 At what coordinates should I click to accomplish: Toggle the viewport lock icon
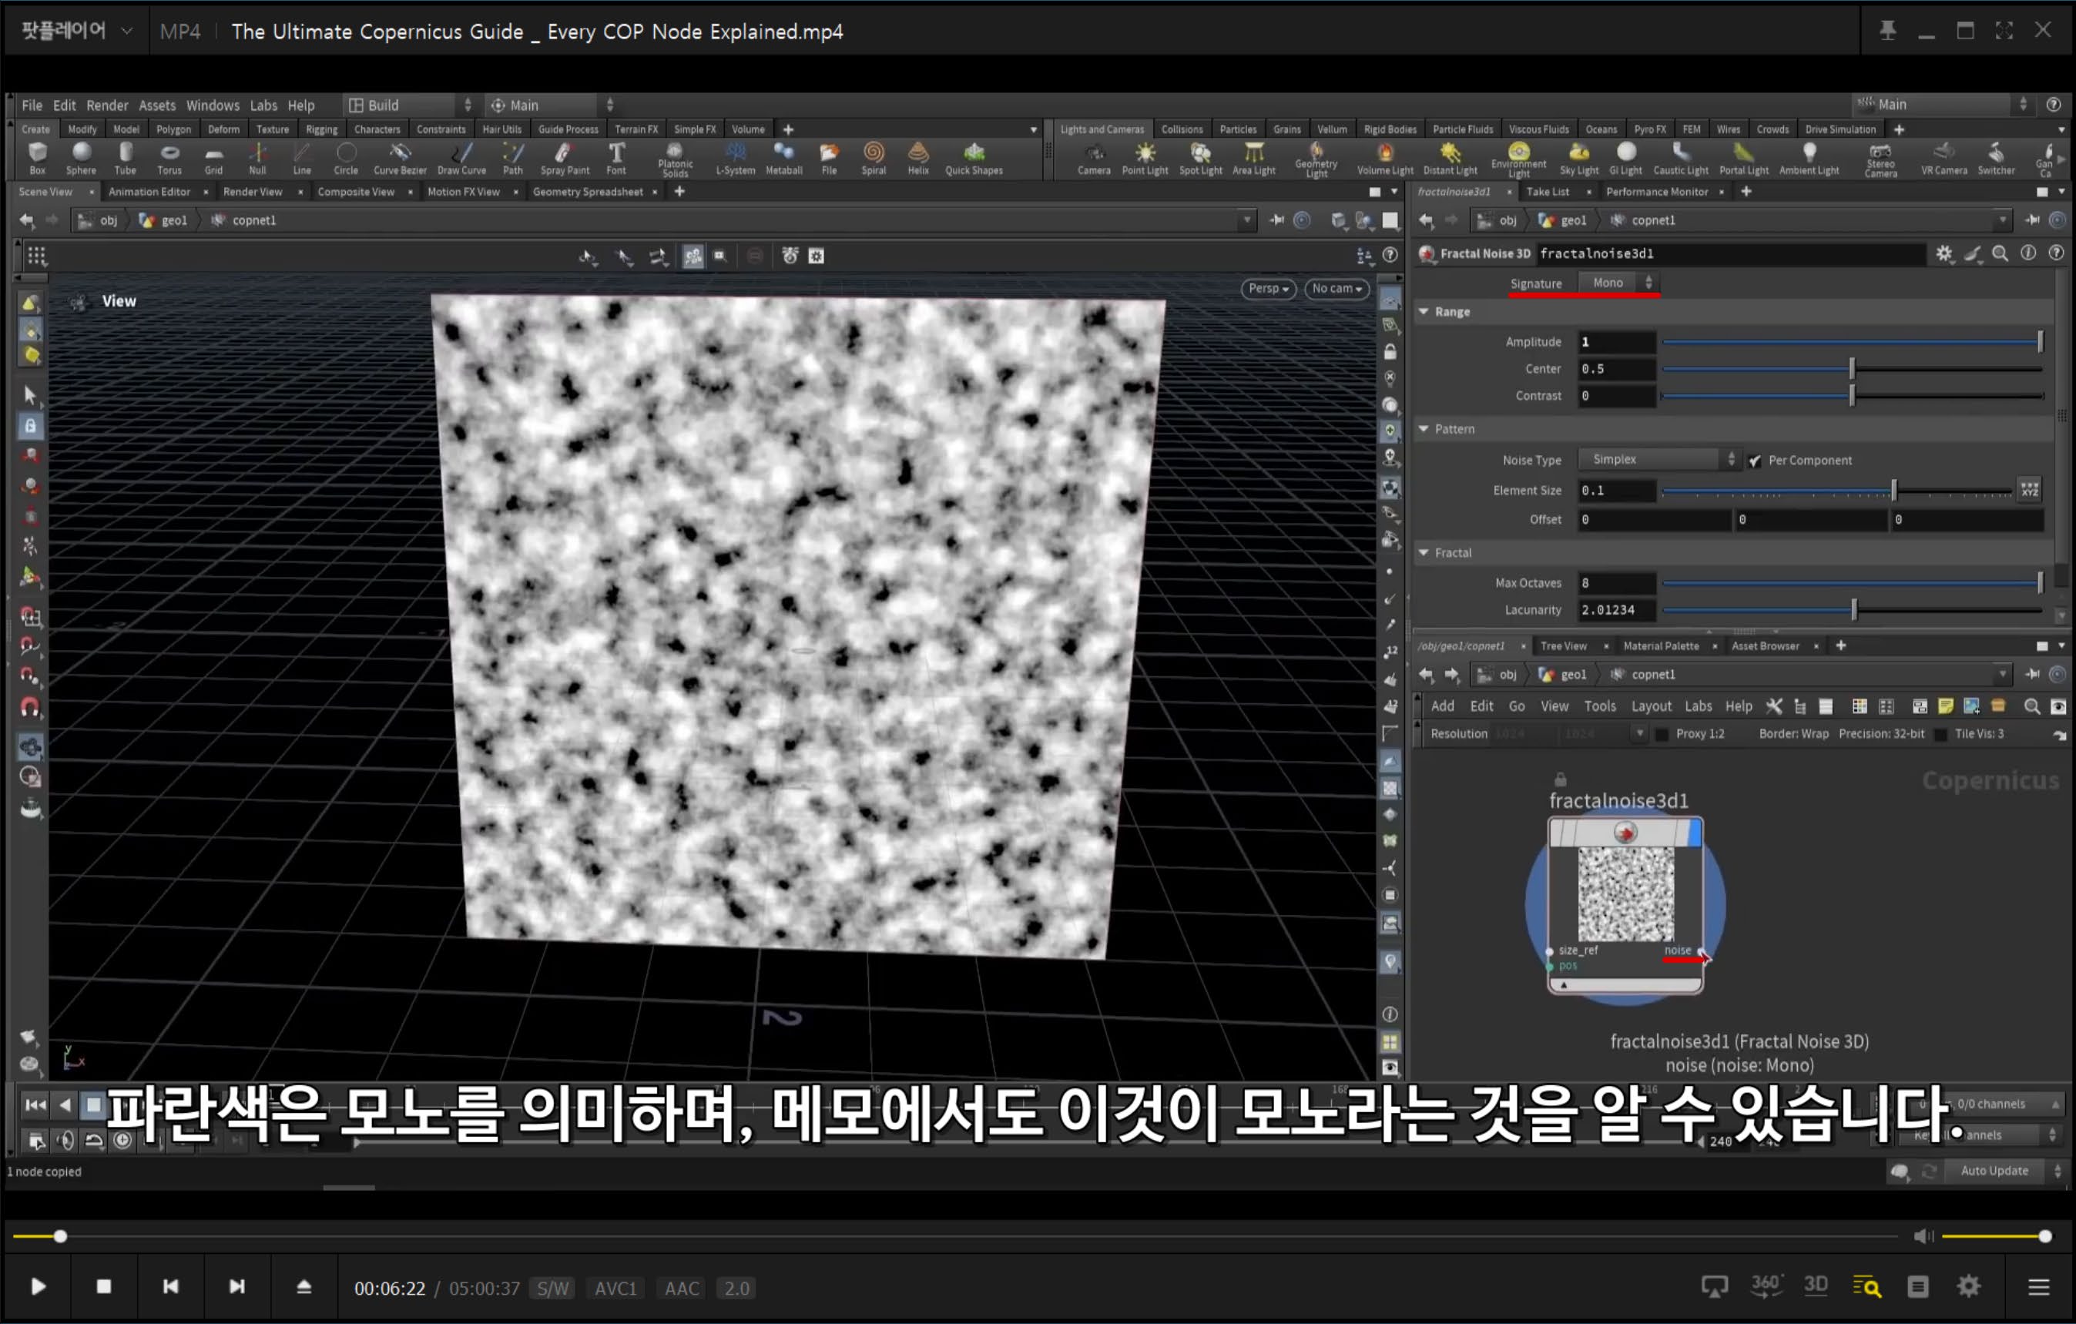(1390, 352)
